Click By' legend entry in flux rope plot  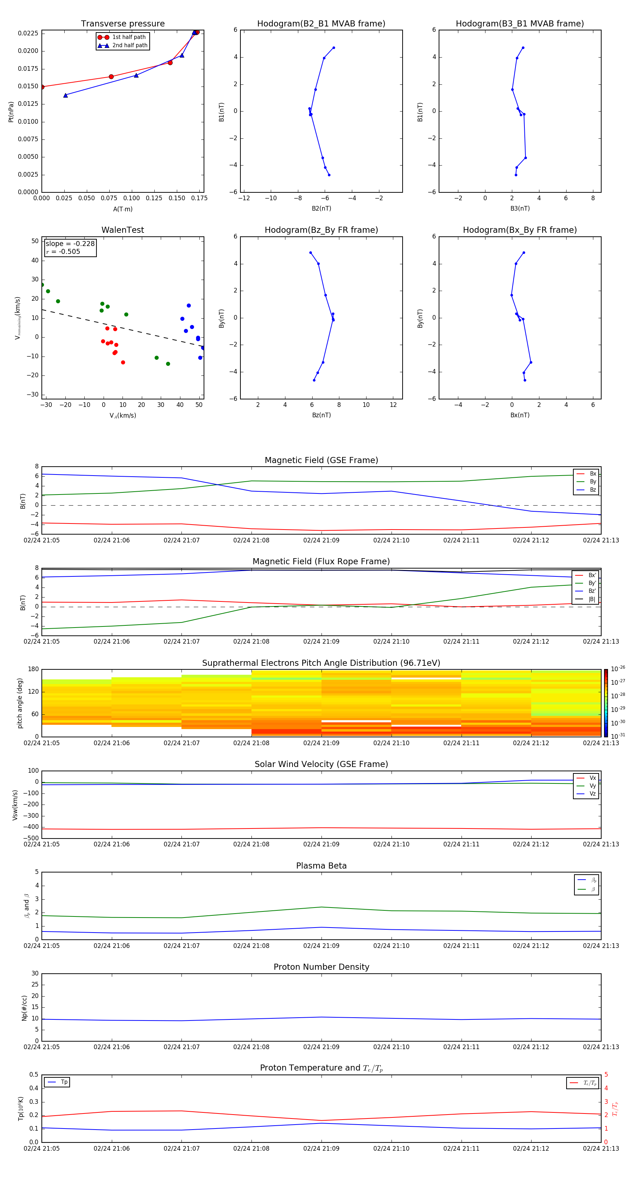tap(585, 583)
